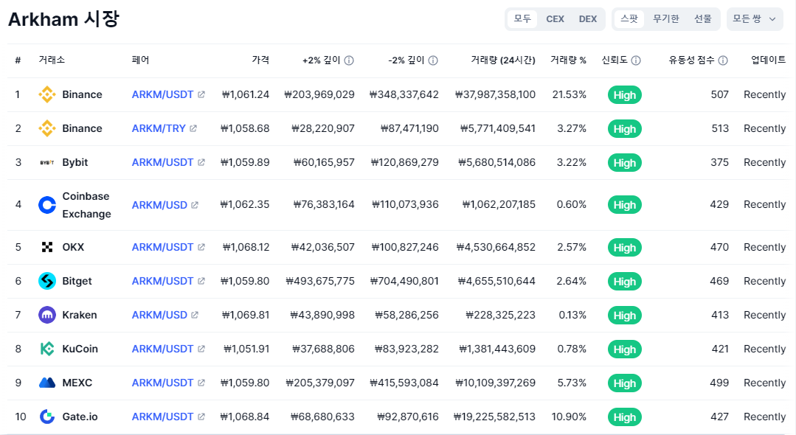Viewport: 796px width, 435px height.
Task: Select the 무기한 market type
Action: (665, 18)
